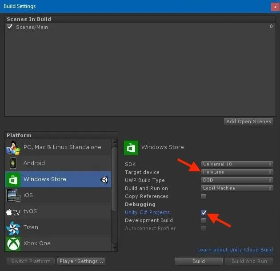The width and height of the screenshot is (280, 271).
Task: Click the Unity logo on Windows Store row
Action: click(x=104, y=180)
